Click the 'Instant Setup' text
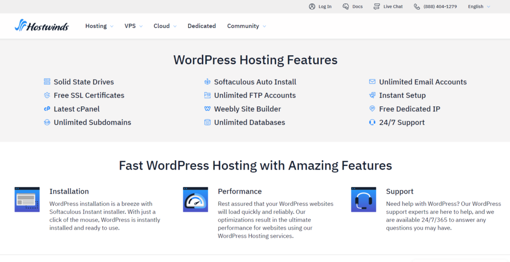 pos(402,95)
